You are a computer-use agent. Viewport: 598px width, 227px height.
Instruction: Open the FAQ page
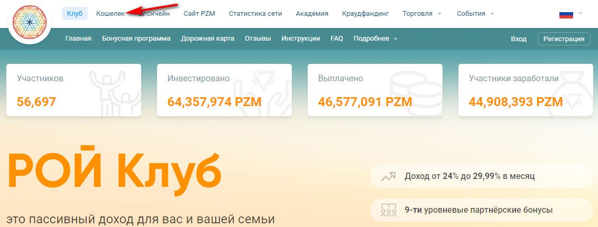[337, 39]
